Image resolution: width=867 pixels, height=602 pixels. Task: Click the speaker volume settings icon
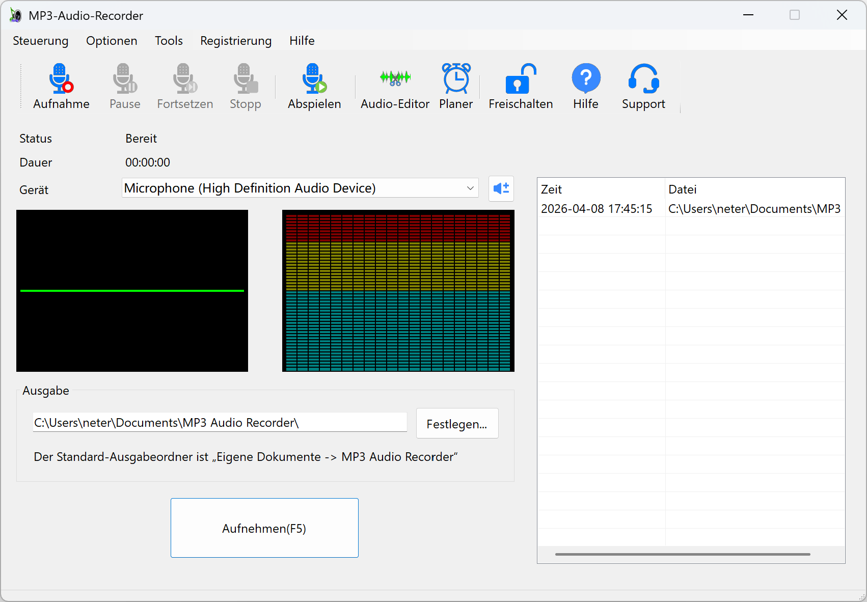pos(501,188)
